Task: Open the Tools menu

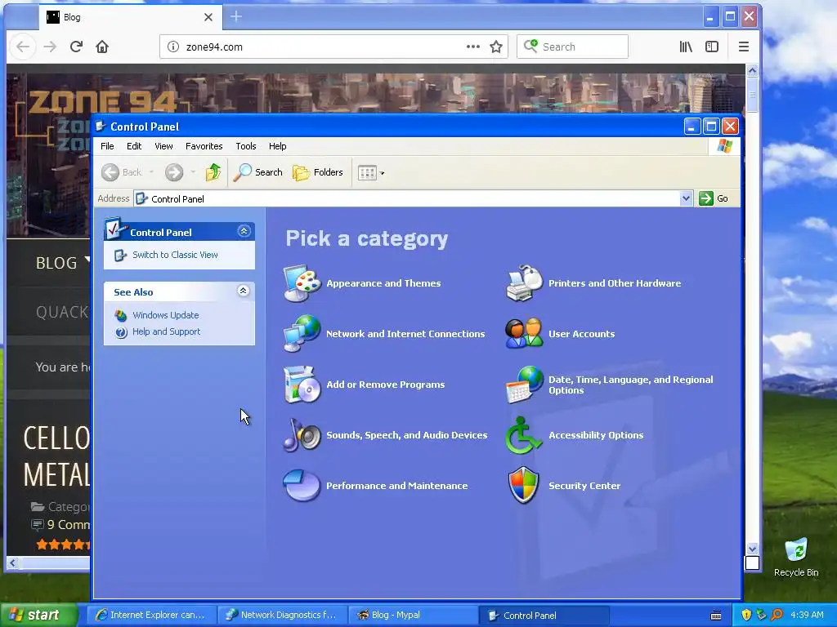Action: pyautogui.click(x=246, y=146)
